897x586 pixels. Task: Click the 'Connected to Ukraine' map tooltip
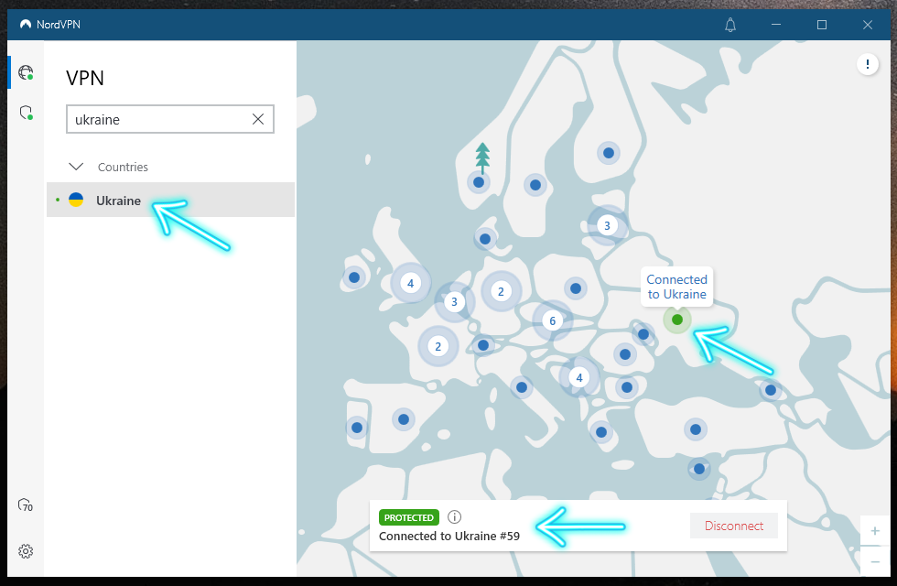point(676,287)
